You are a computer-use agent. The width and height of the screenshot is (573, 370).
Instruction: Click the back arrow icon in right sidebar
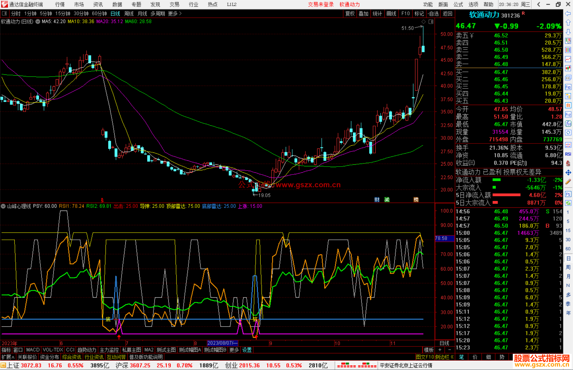pos(568,14)
